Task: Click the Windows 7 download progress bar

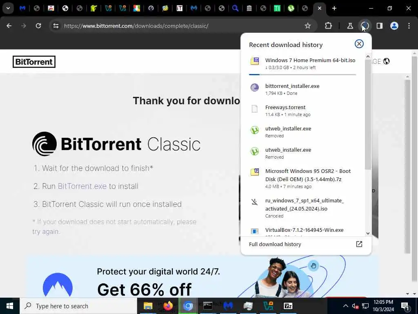Action: (302, 74)
